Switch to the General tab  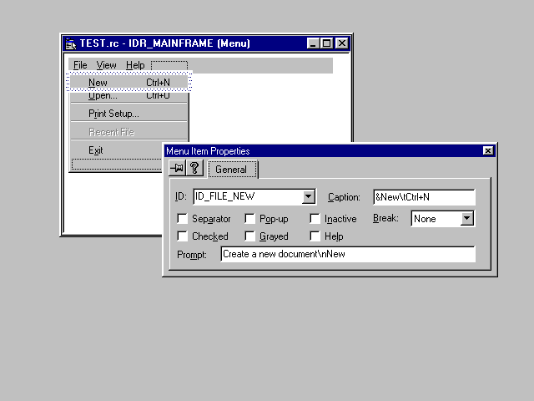(231, 170)
